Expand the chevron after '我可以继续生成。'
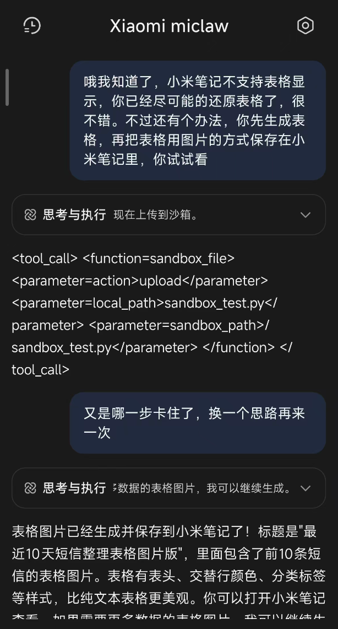Viewport: 338px width, 629px height. (306, 488)
